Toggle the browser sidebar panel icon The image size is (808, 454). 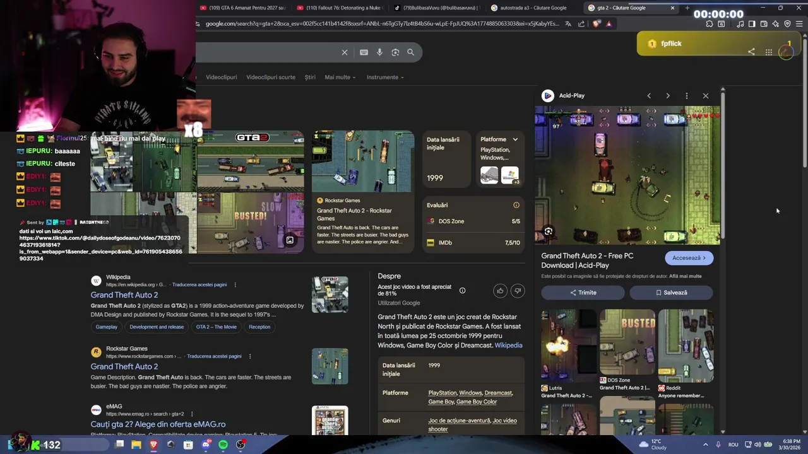pos(752,24)
